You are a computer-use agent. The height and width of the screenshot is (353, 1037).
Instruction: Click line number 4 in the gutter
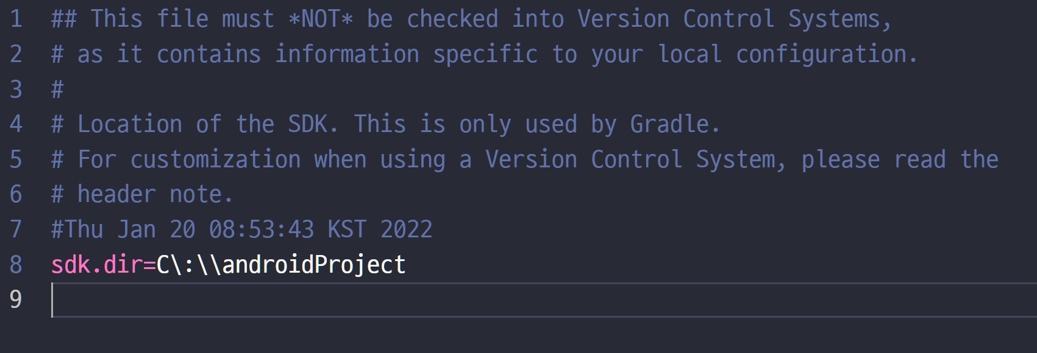(16, 125)
